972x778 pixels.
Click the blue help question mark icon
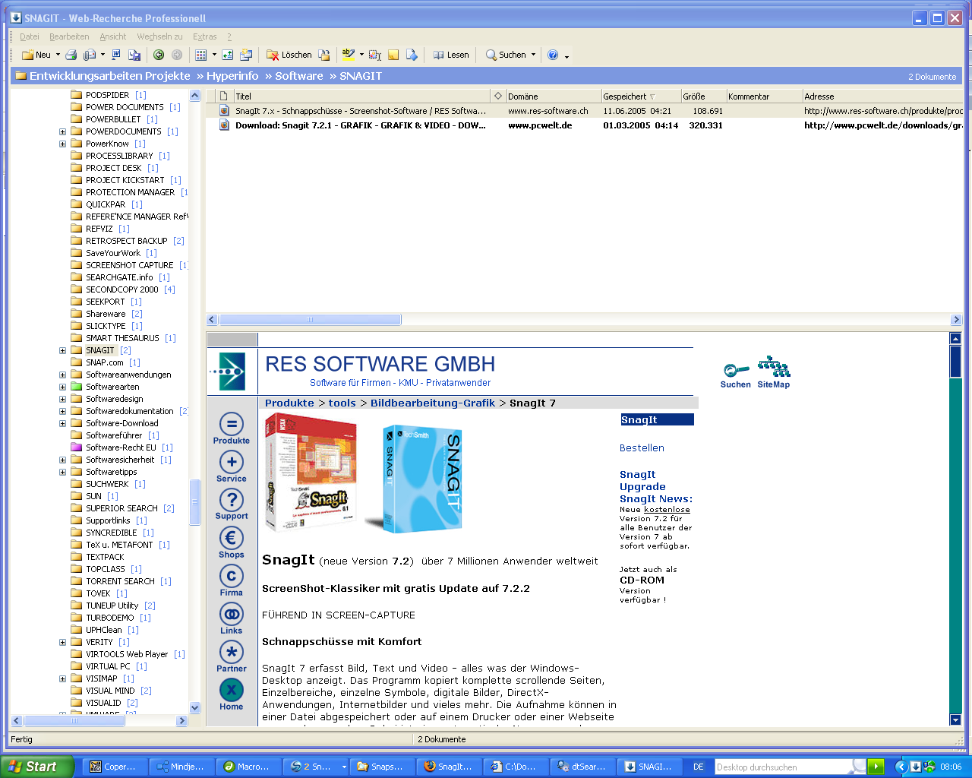(x=553, y=55)
